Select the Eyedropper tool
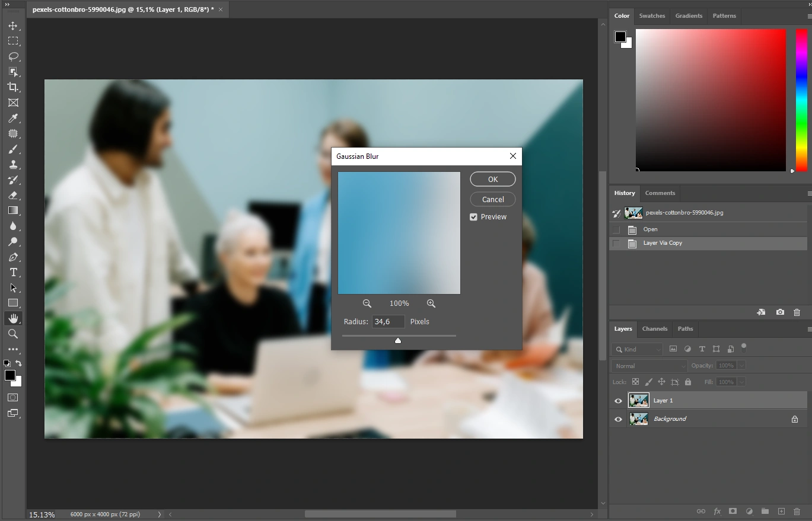 tap(13, 118)
